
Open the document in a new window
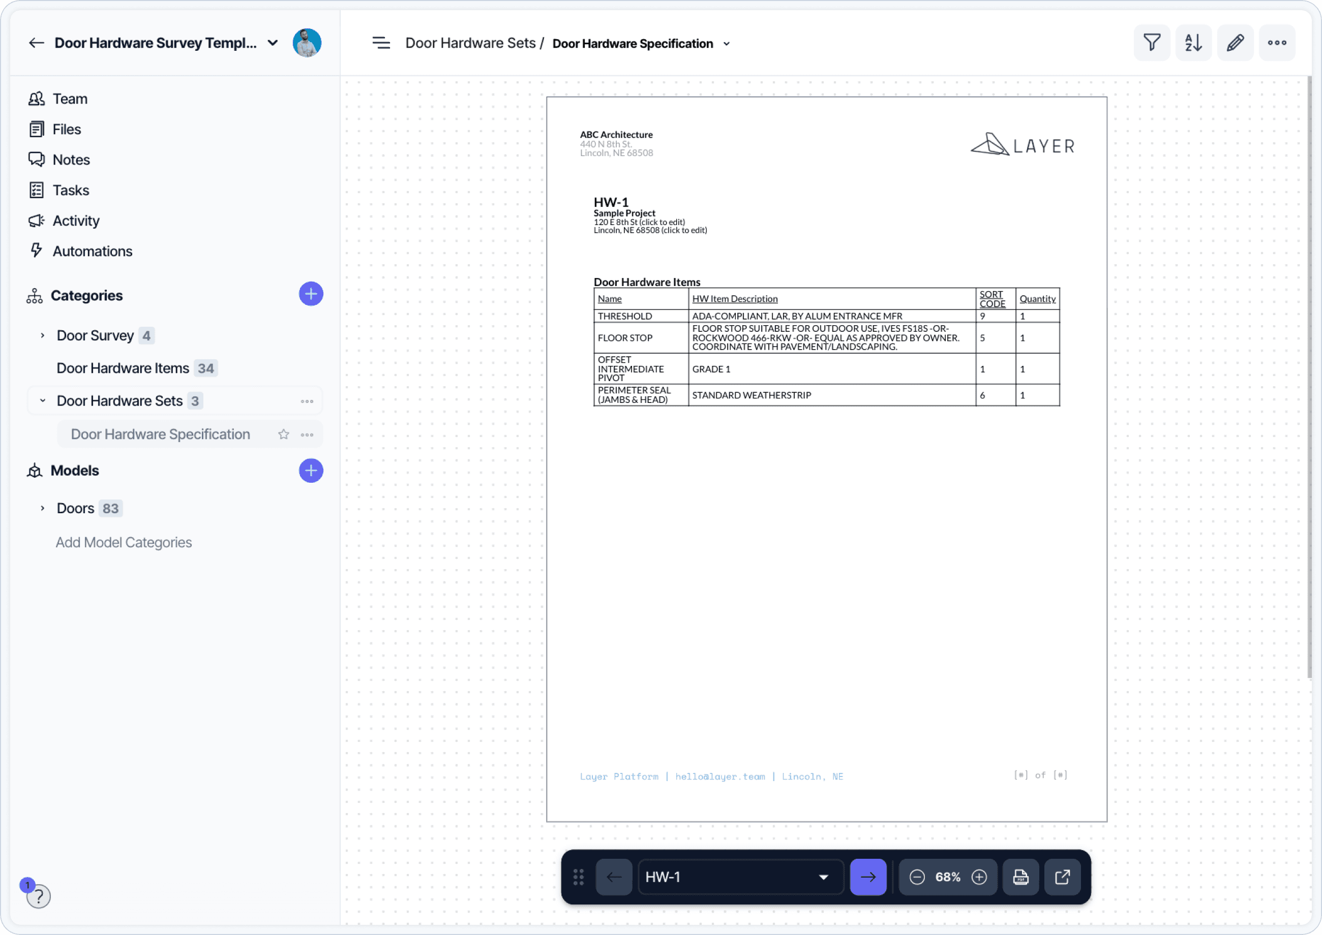1062,877
